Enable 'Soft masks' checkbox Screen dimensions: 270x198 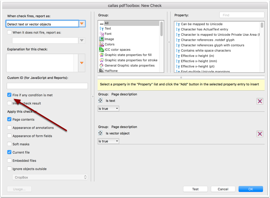(x=9, y=144)
